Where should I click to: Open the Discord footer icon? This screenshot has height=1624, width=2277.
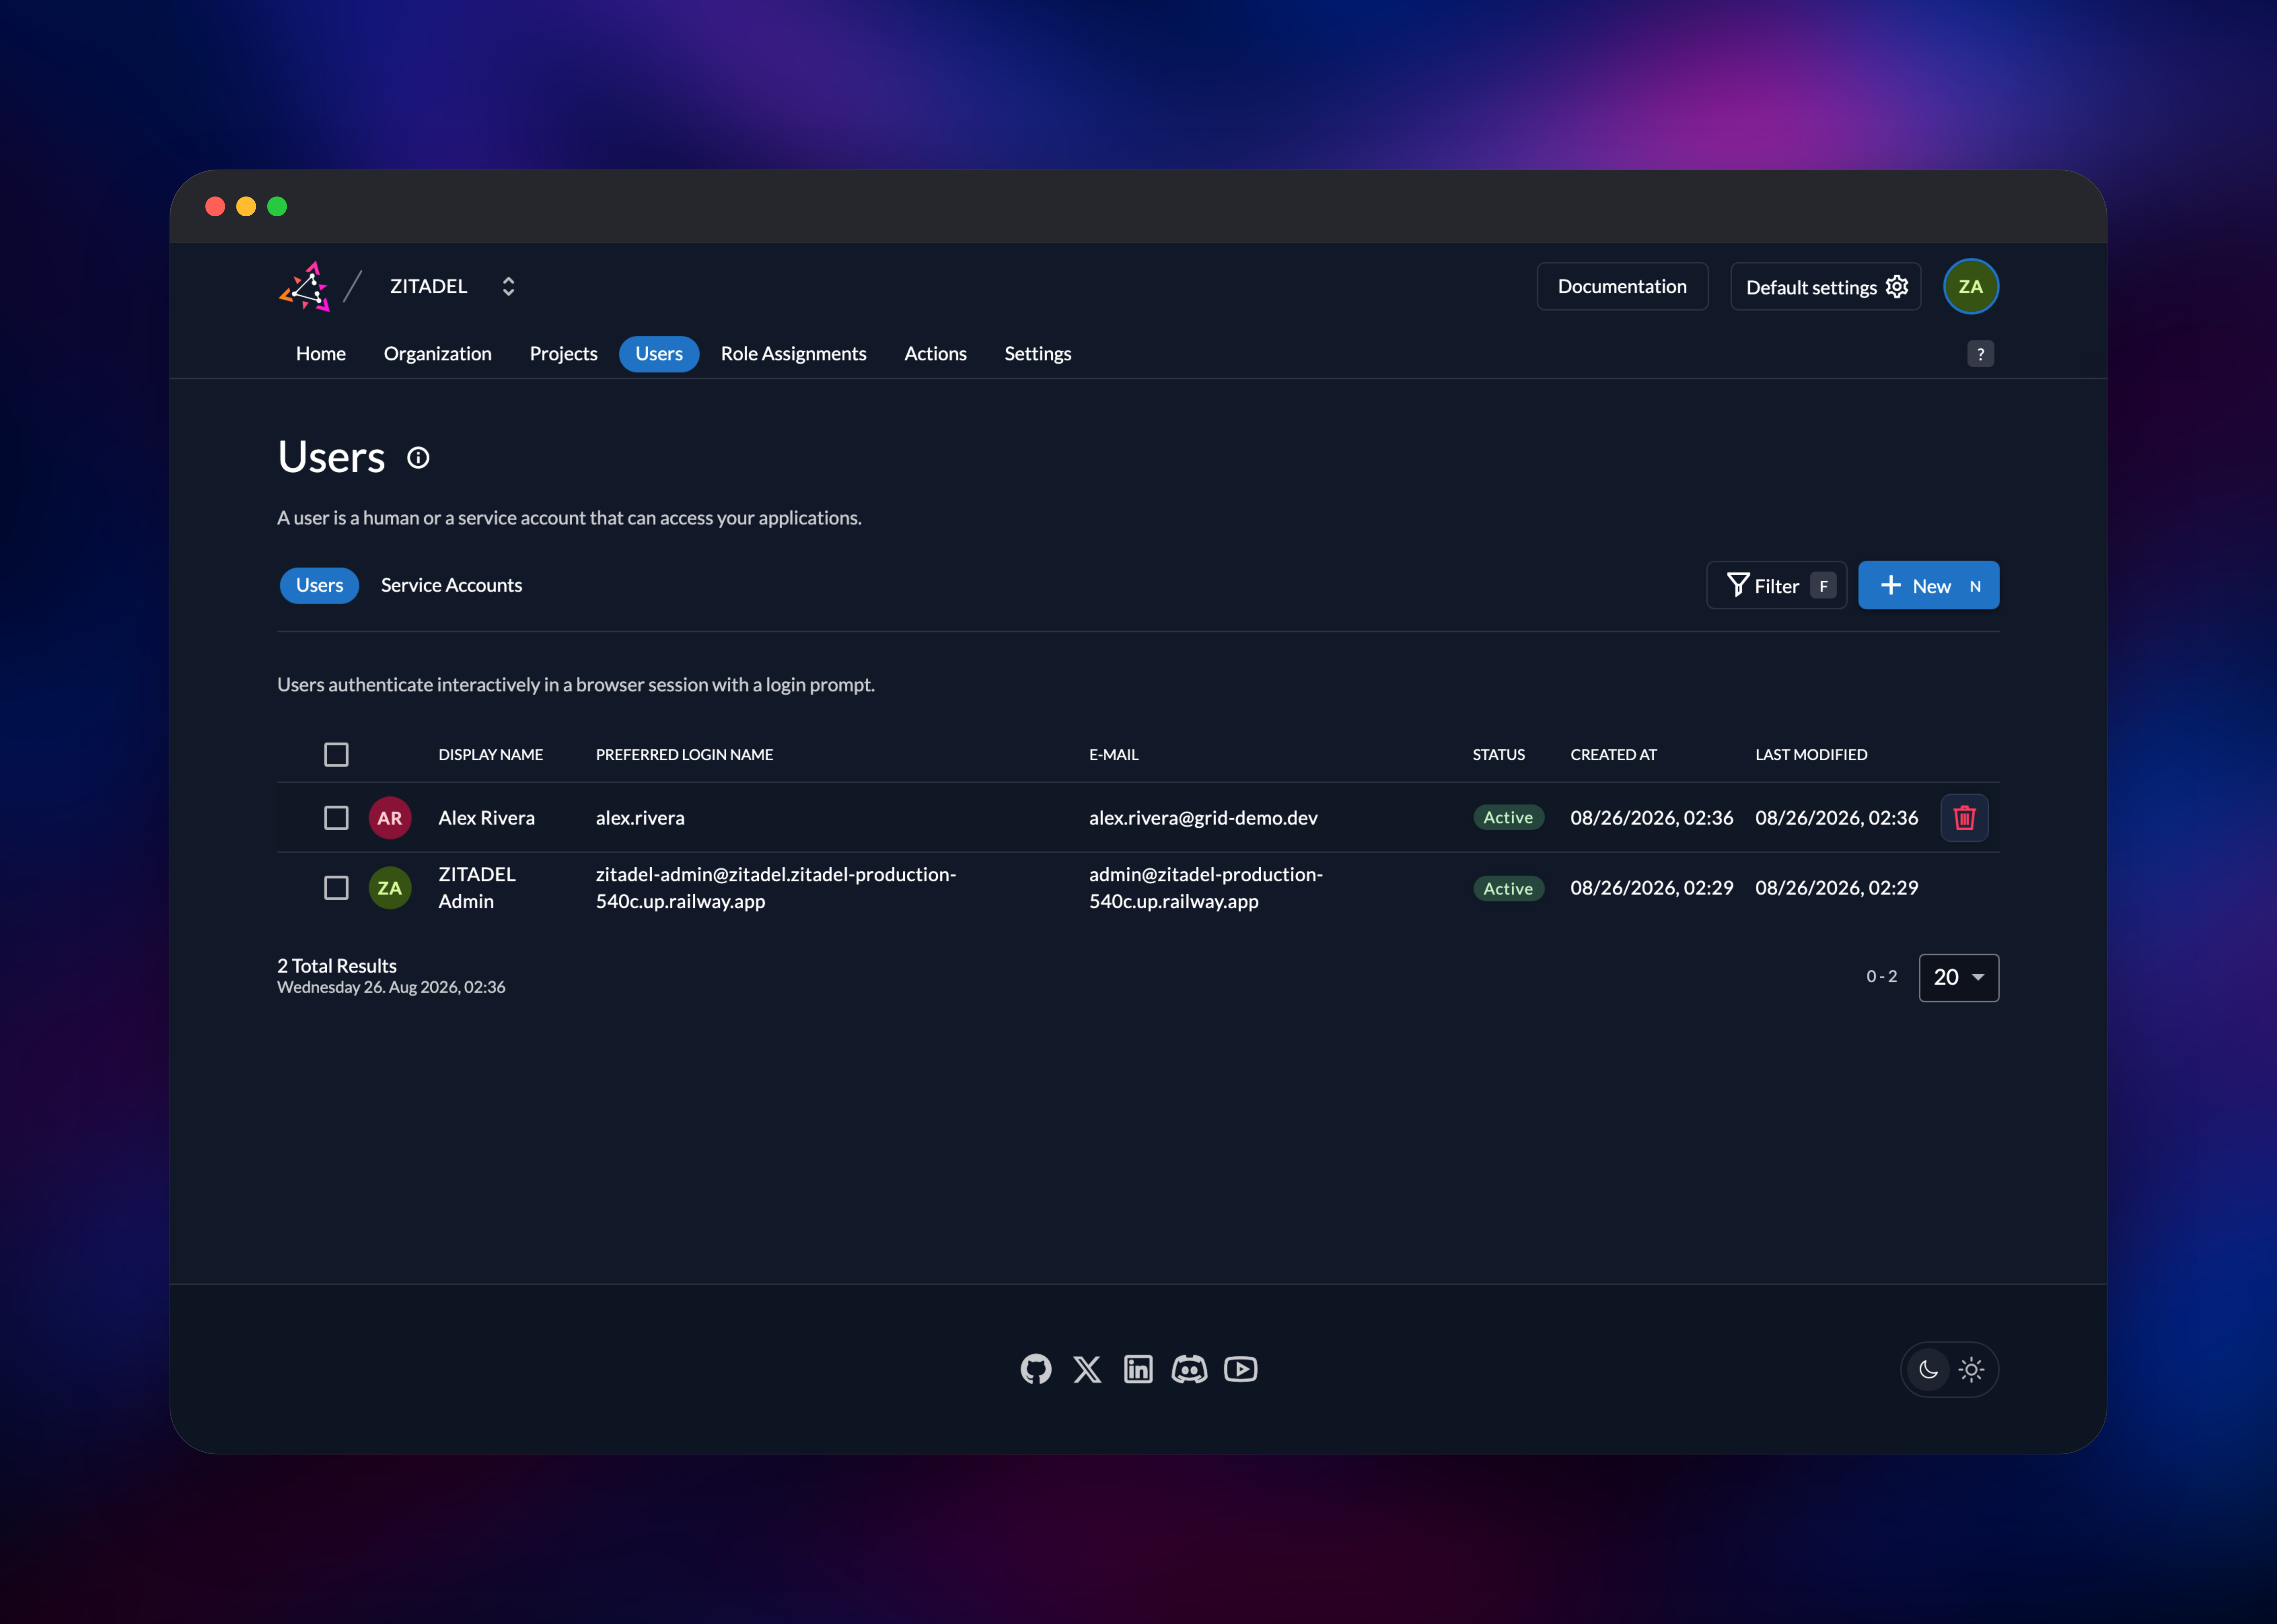[1189, 1370]
